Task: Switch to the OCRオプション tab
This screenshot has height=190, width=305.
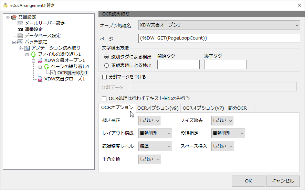Action: [x=117, y=108]
